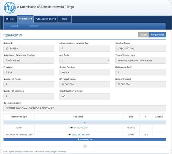This screenshot has width=172, height=154.
Task: Click shield icon beside UVSQ-SAT-NG.mdb
Action: (x=70, y=135)
